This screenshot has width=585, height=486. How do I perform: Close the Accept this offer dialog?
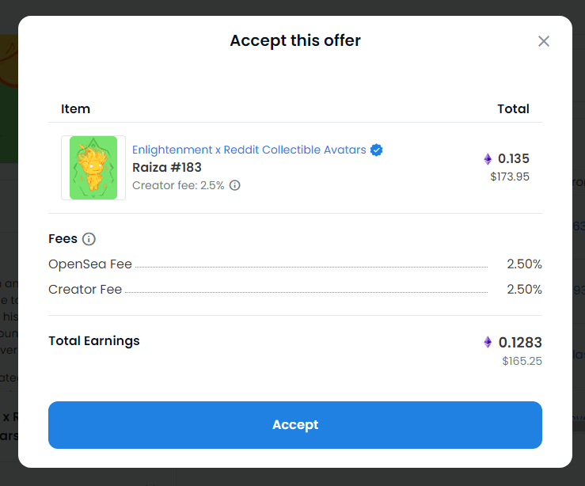pos(544,41)
